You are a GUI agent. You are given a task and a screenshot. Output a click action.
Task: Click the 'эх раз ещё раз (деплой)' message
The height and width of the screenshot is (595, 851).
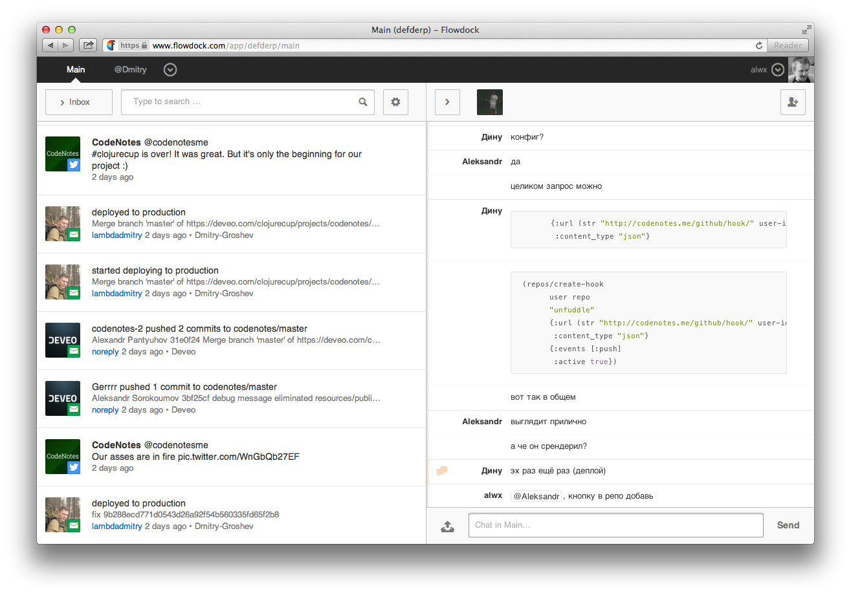click(x=558, y=471)
